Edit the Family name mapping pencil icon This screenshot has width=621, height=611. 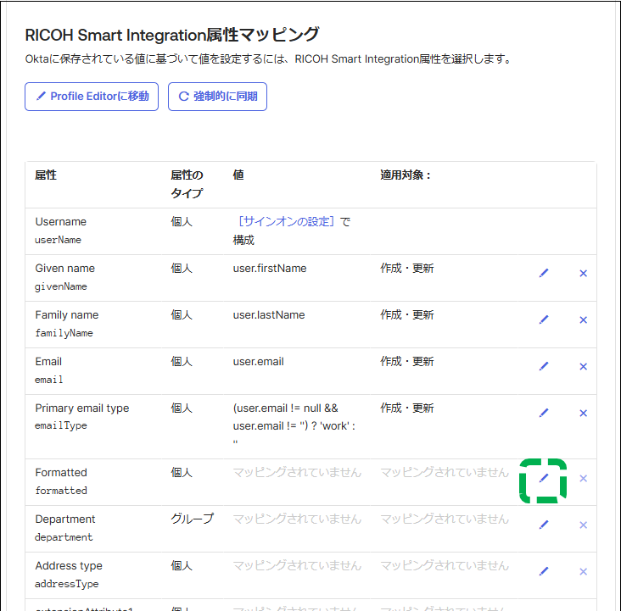pos(544,319)
